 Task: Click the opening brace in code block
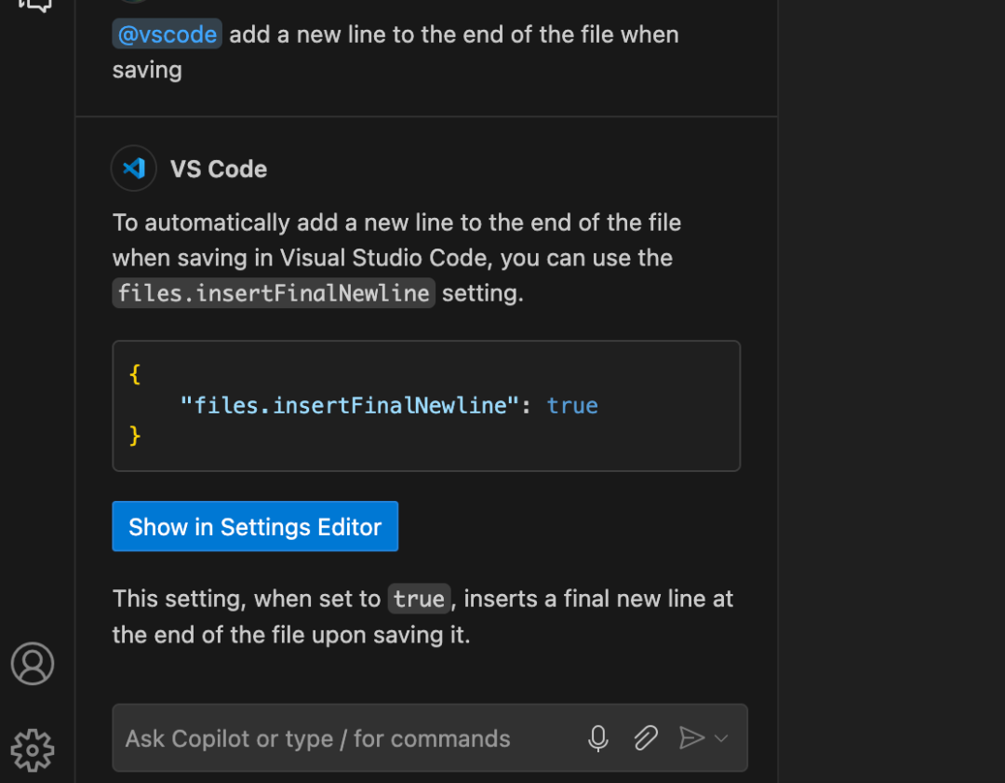pyautogui.click(x=135, y=375)
